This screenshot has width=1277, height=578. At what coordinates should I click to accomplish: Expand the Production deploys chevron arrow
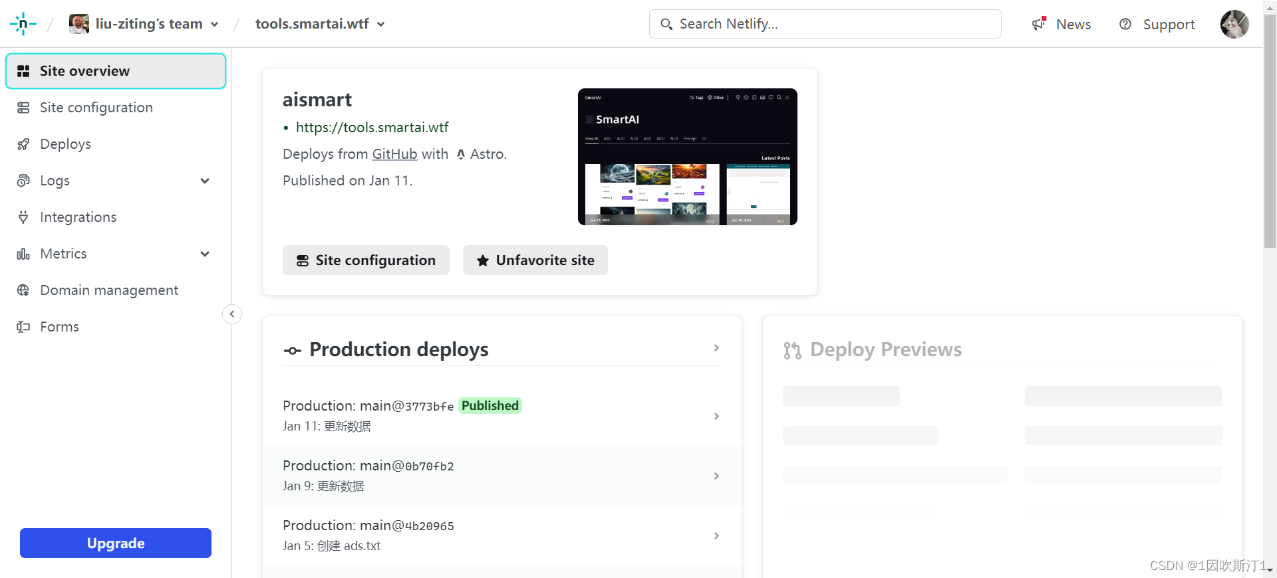[x=716, y=348]
